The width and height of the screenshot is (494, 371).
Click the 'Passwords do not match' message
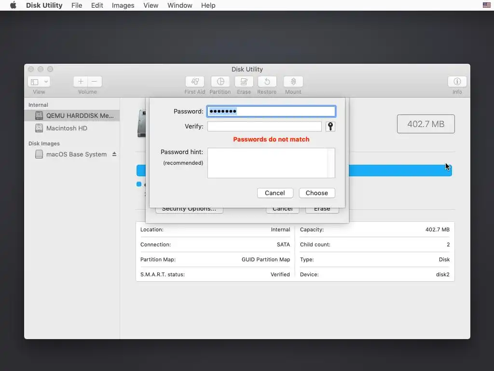(x=271, y=140)
